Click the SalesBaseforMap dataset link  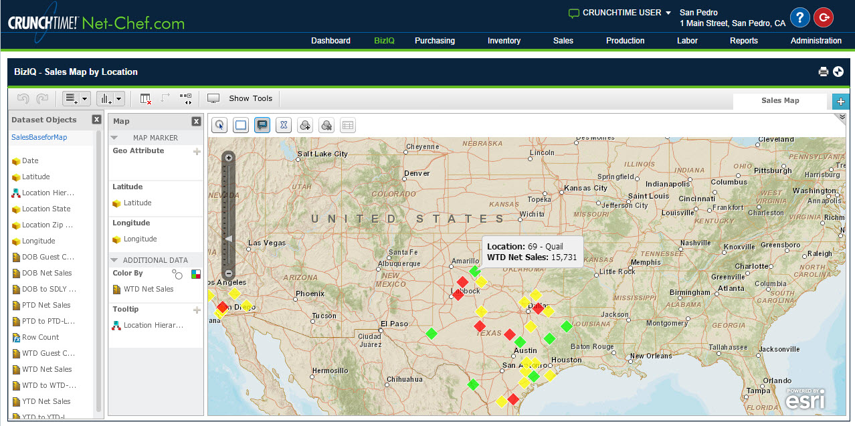coord(39,137)
